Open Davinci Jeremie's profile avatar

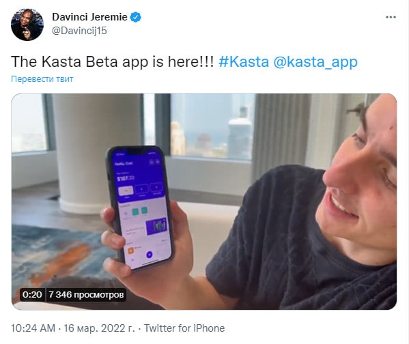click(x=27, y=25)
